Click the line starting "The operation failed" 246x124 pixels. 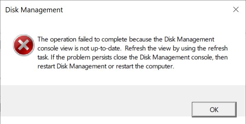click(126, 39)
